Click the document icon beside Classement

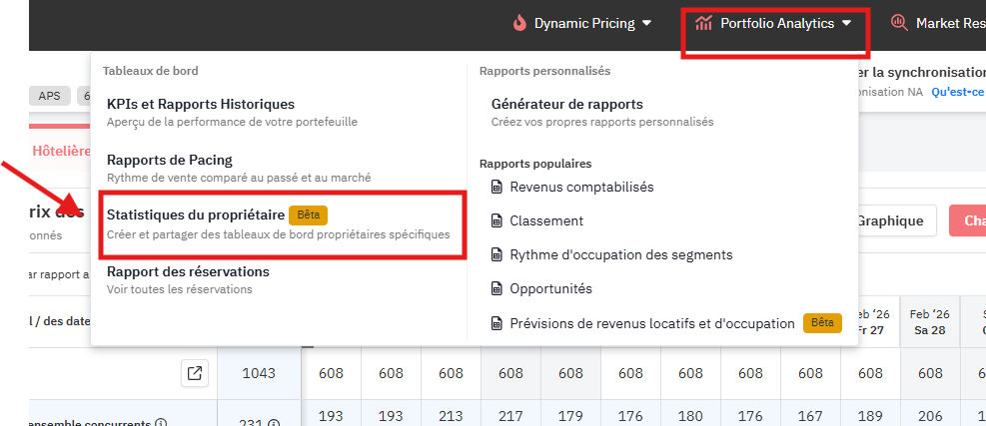pos(496,220)
